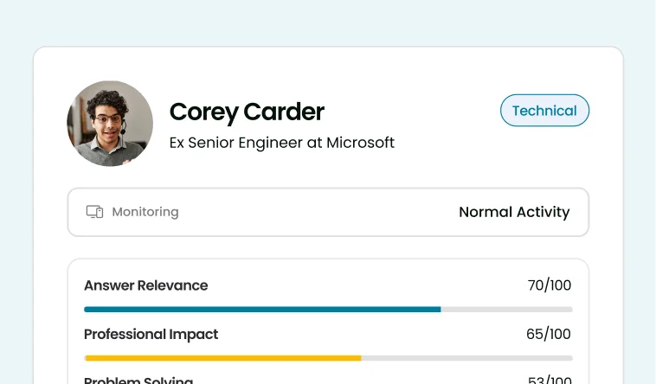Click the Answer Relevance label
Image resolution: width=656 pixels, height=384 pixels.
(146, 285)
